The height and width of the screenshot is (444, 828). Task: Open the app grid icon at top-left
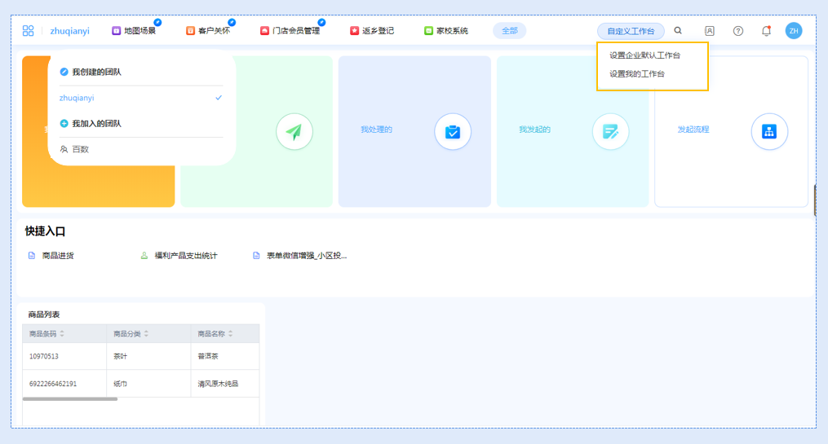coord(29,31)
